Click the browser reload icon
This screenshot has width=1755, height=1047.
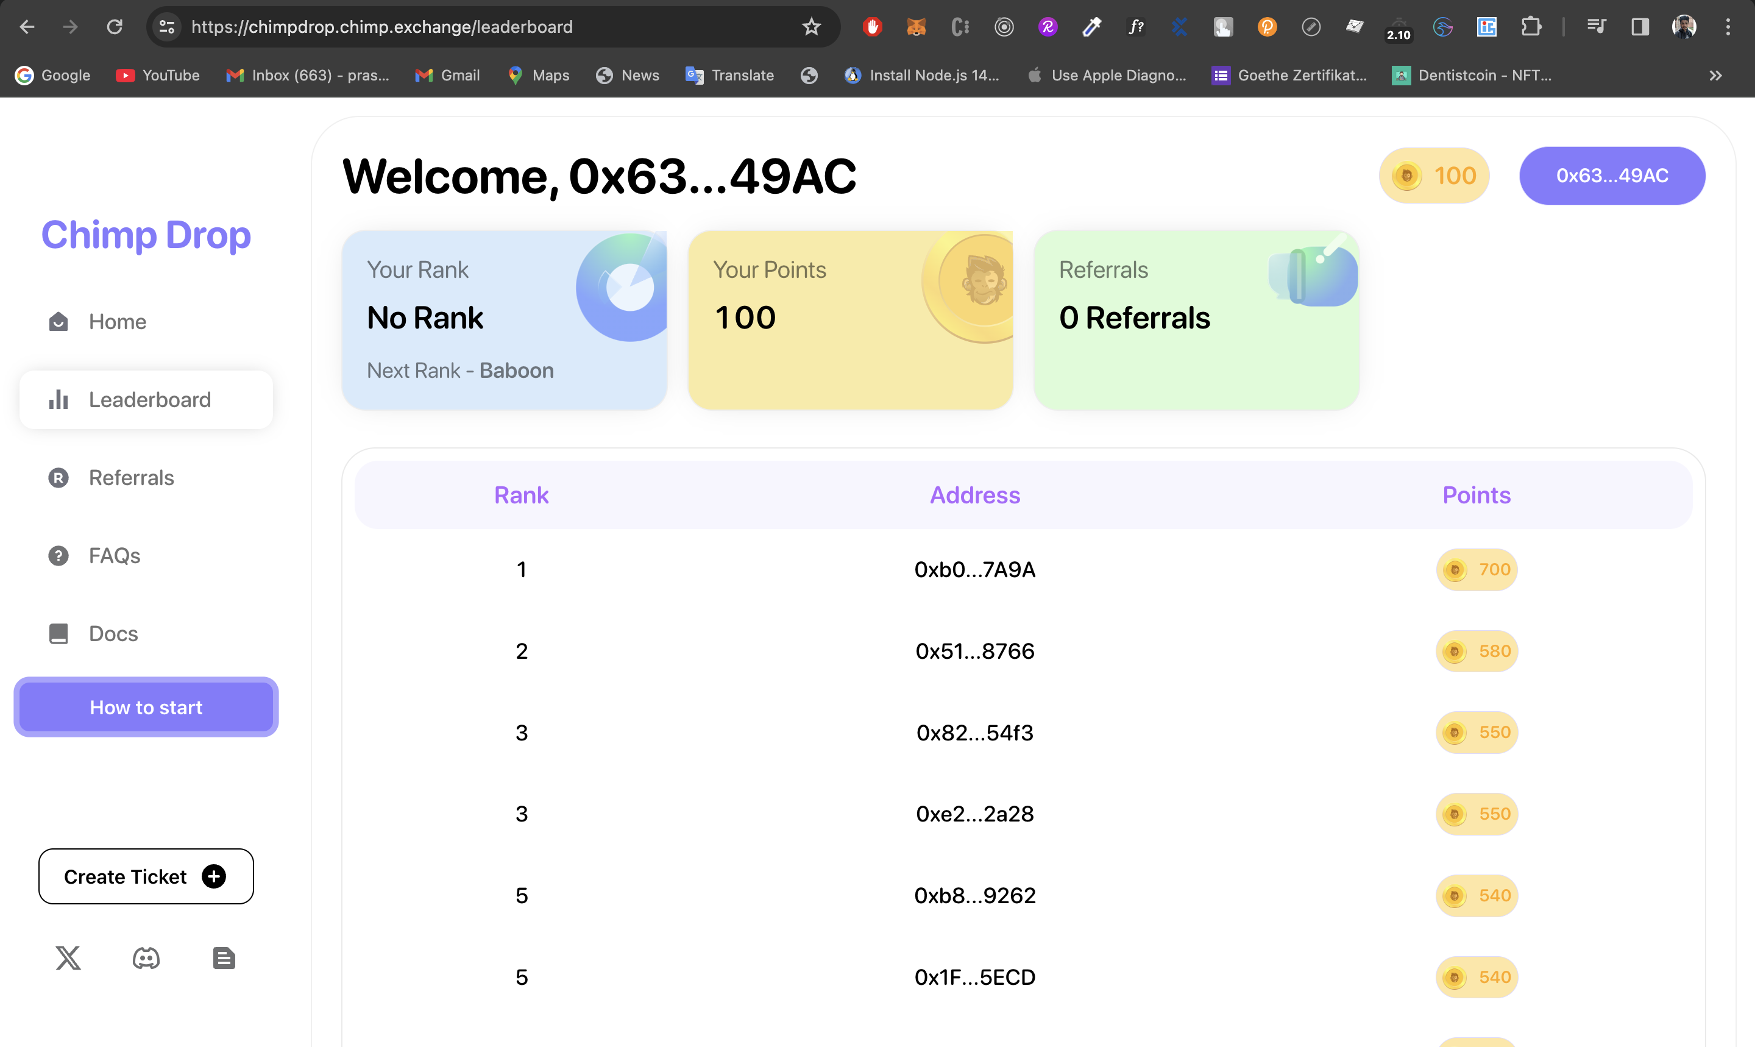point(115,27)
